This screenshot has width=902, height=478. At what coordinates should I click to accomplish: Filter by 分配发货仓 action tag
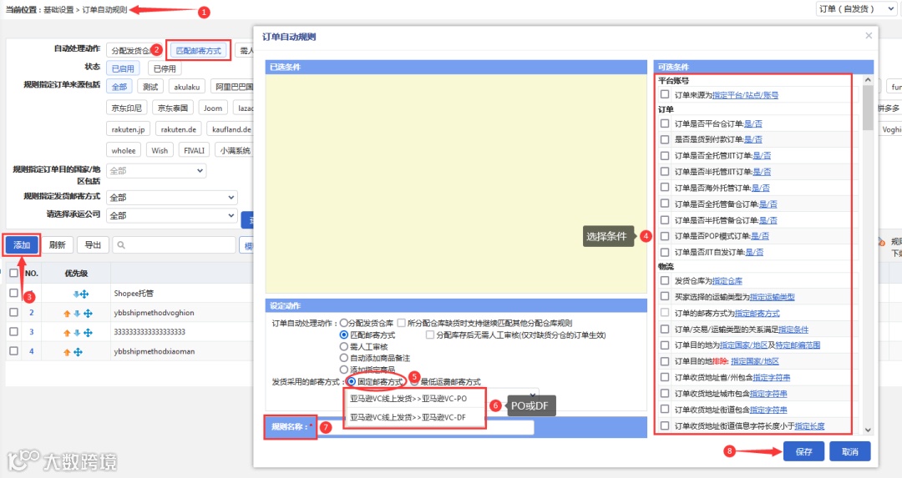(131, 51)
